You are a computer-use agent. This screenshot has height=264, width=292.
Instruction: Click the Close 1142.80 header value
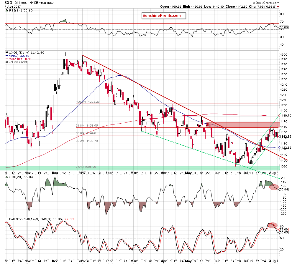[236, 6]
